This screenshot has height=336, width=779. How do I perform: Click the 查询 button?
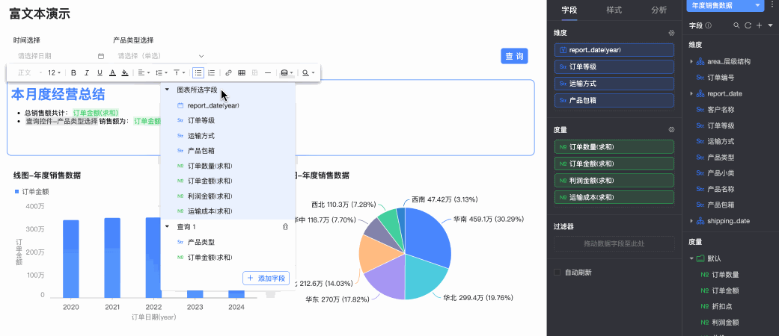514,56
